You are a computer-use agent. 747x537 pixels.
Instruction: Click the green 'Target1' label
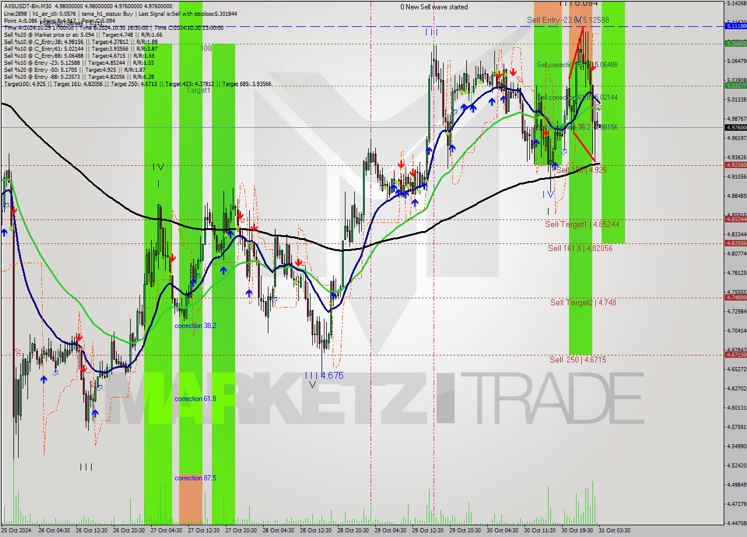tap(198, 90)
